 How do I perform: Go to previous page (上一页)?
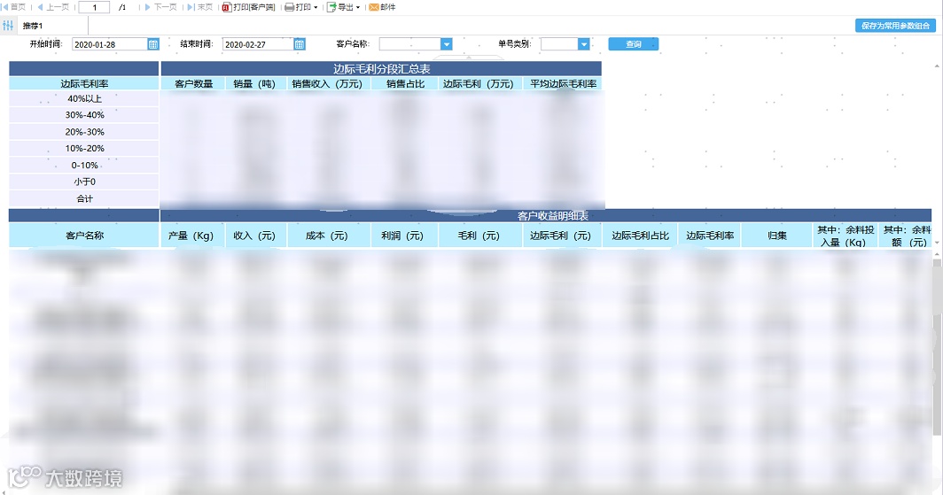[53, 7]
